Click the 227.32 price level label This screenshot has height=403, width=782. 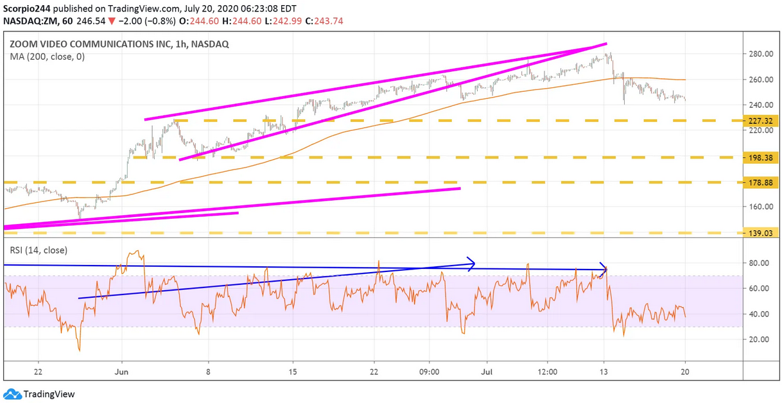pyautogui.click(x=760, y=121)
